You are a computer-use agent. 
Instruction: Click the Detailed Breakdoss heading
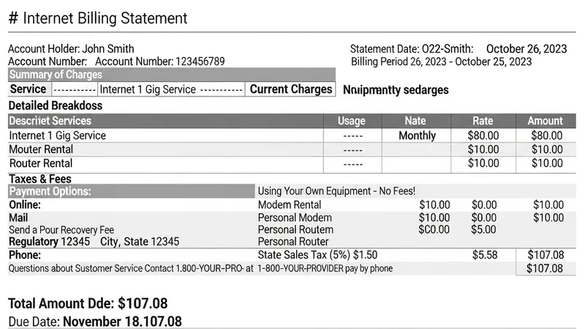[55, 105]
